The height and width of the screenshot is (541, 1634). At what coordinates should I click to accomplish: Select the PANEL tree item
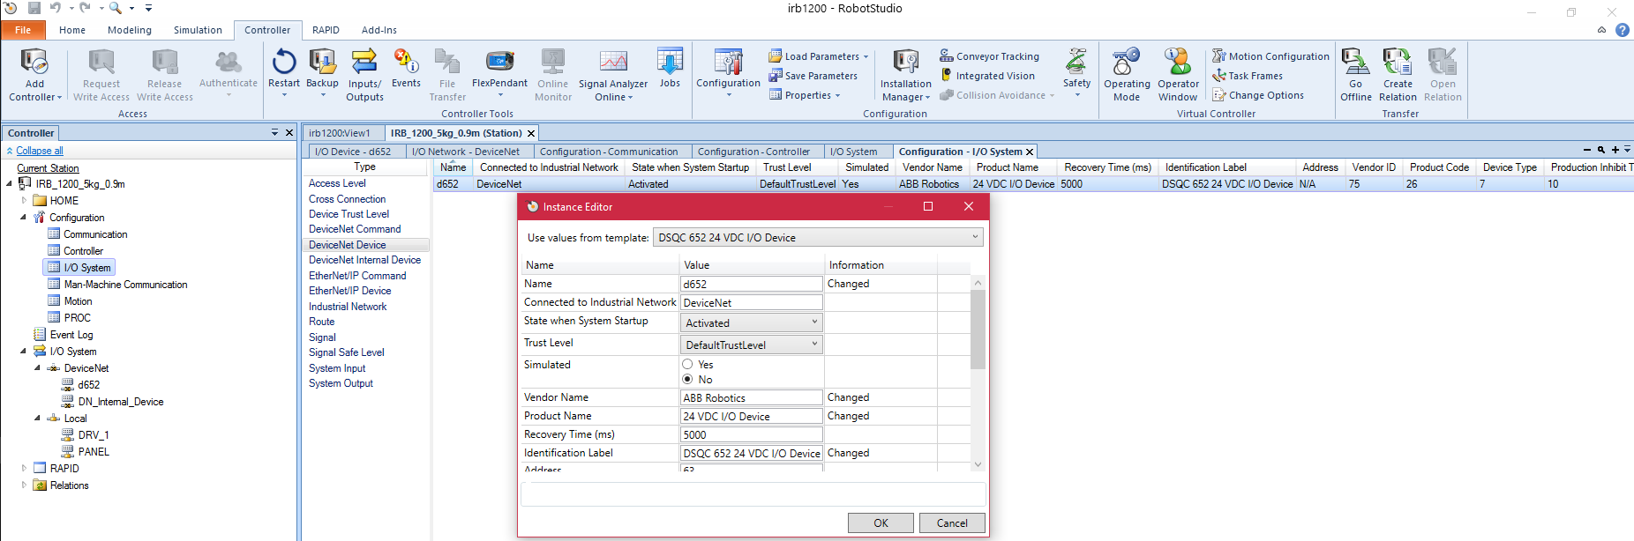pos(94,452)
